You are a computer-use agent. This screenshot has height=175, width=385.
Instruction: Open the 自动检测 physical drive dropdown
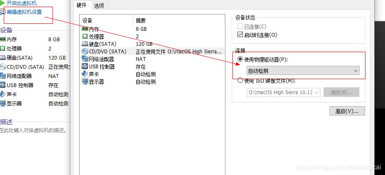point(303,71)
